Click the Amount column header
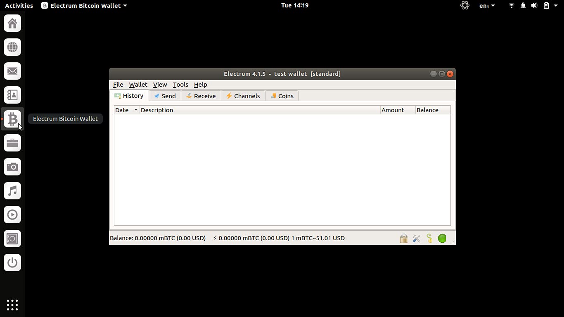 point(398,110)
